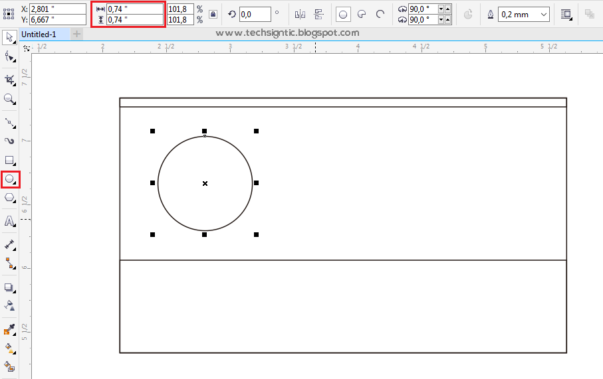Click the outline pen icon
Screen dimensions: 603x379
pyautogui.click(x=491, y=15)
